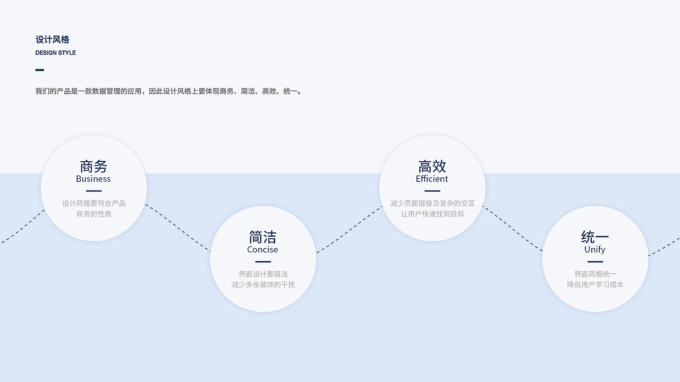Click the description 界面设计要简洁 under 简洁
Viewport: 680px width, 382px height.
tap(263, 274)
